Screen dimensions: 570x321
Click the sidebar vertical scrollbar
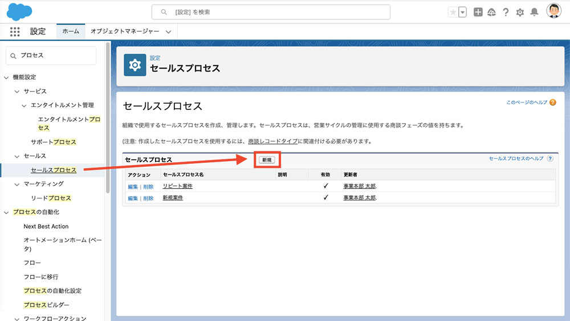108,118
